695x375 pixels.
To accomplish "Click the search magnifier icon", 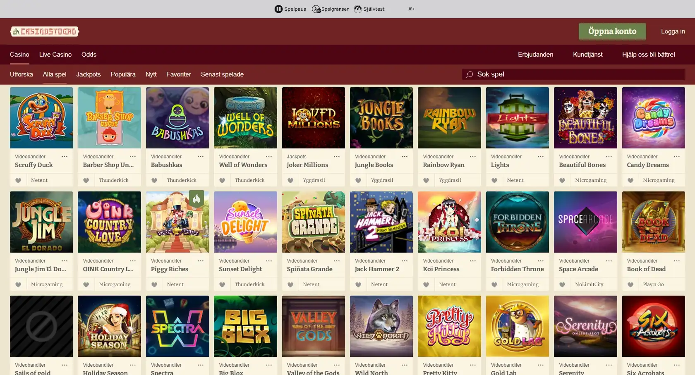I will point(470,74).
